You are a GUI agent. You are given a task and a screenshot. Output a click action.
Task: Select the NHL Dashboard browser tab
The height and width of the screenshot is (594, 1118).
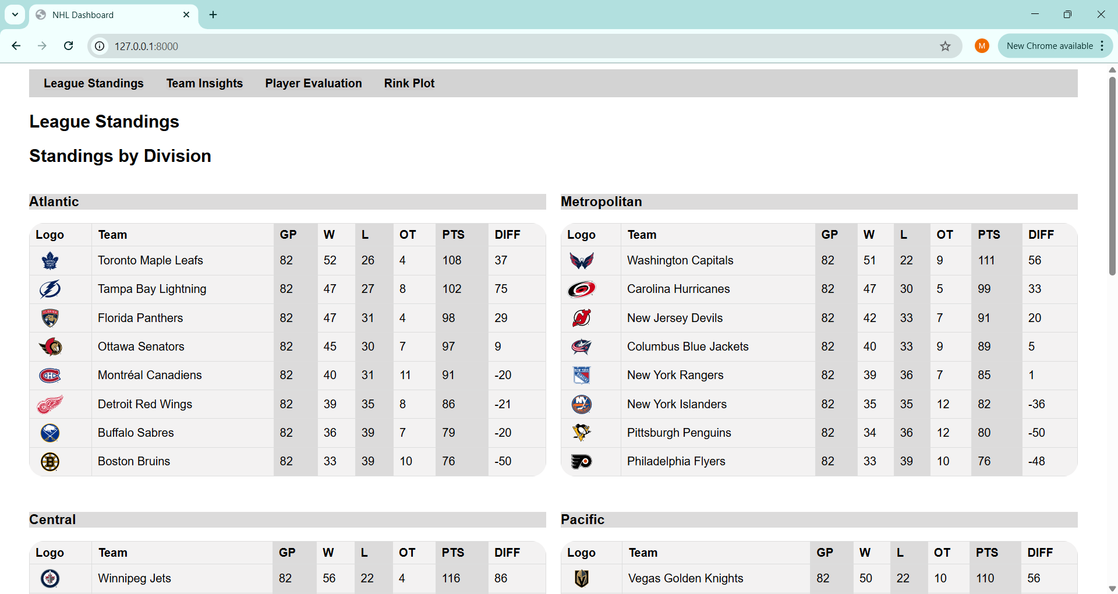[x=114, y=15]
